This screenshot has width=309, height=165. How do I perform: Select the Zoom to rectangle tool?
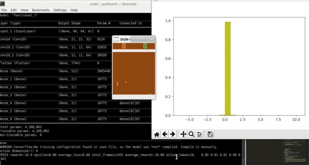click(x=191, y=134)
